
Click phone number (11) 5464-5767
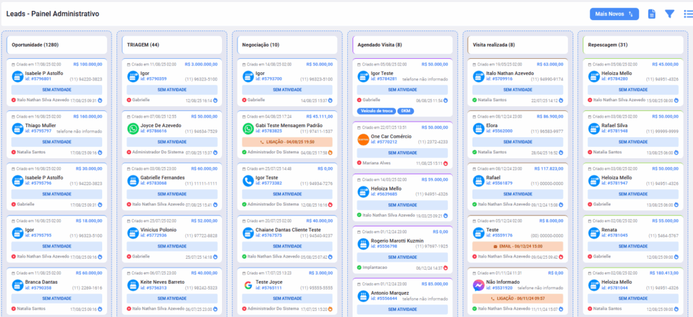coord(663,236)
